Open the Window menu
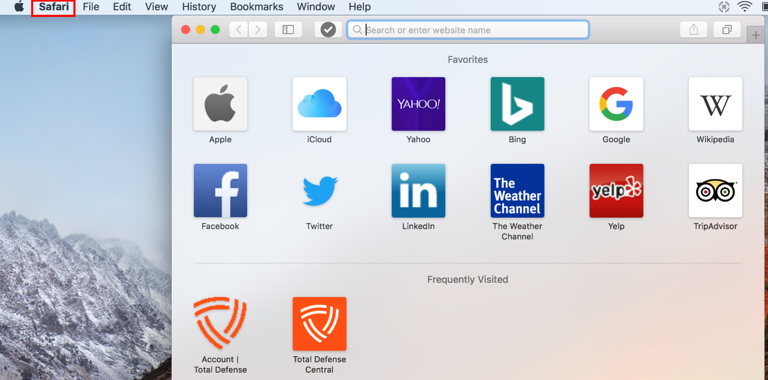 pos(316,7)
